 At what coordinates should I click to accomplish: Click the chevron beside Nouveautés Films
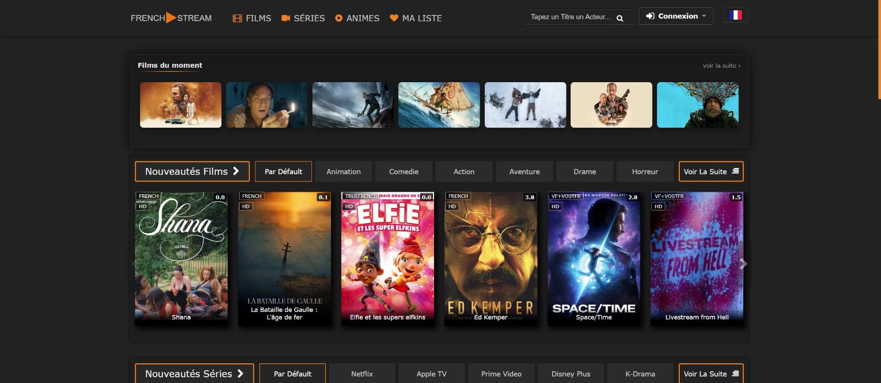click(236, 171)
